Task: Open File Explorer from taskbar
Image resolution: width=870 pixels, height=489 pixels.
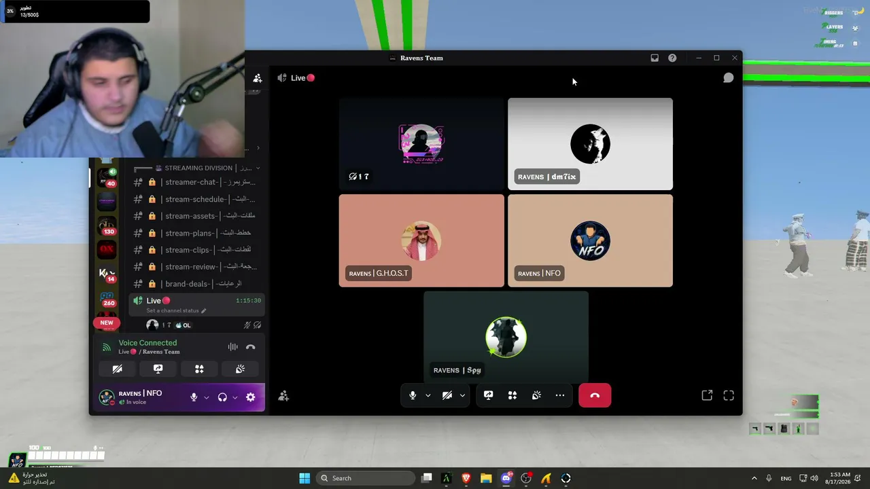Action: tap(486, 478)
